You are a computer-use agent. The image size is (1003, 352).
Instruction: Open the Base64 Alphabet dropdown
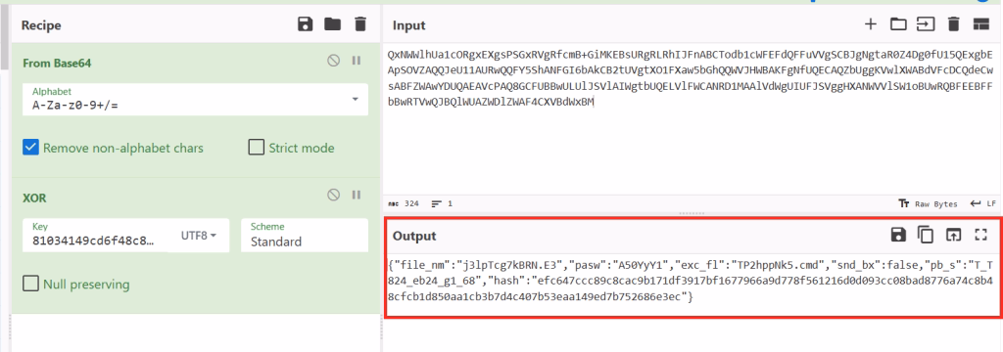click(x=195, y=100)
